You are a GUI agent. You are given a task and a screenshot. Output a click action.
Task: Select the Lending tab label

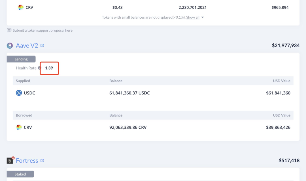pyautogui.click(x=21, y=59)
